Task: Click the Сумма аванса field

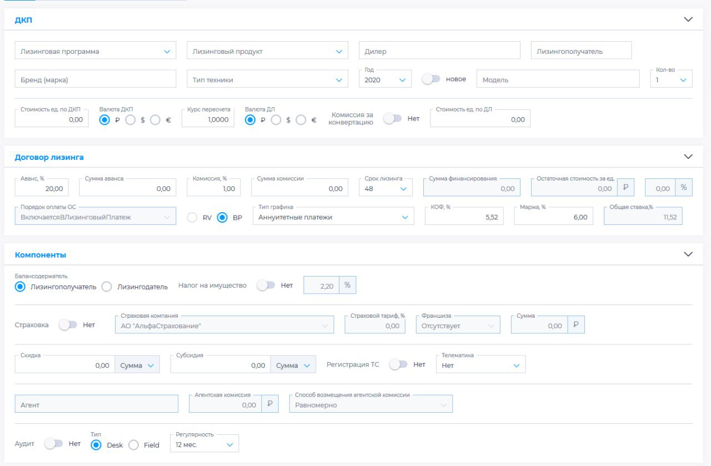Action: pyautogui.click(x=128, y=188)
